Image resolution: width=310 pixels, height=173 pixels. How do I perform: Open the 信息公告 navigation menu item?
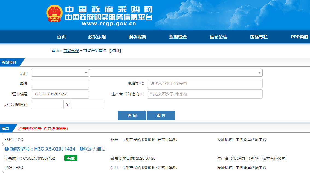pyautogui.click(x=218, y=37)
